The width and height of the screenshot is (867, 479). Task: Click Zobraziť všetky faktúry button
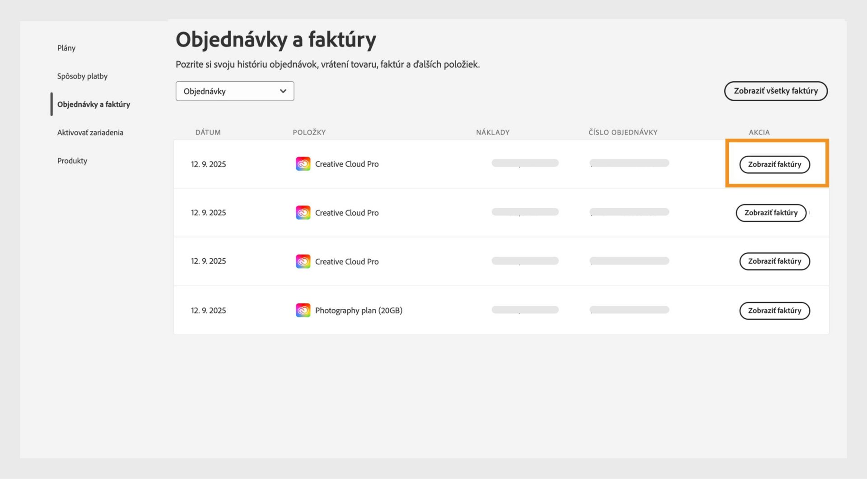click(x=776, y=91)
